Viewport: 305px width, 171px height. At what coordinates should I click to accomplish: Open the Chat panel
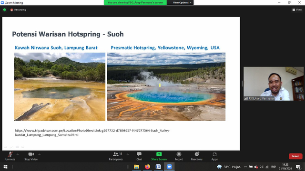click(139, 156)
